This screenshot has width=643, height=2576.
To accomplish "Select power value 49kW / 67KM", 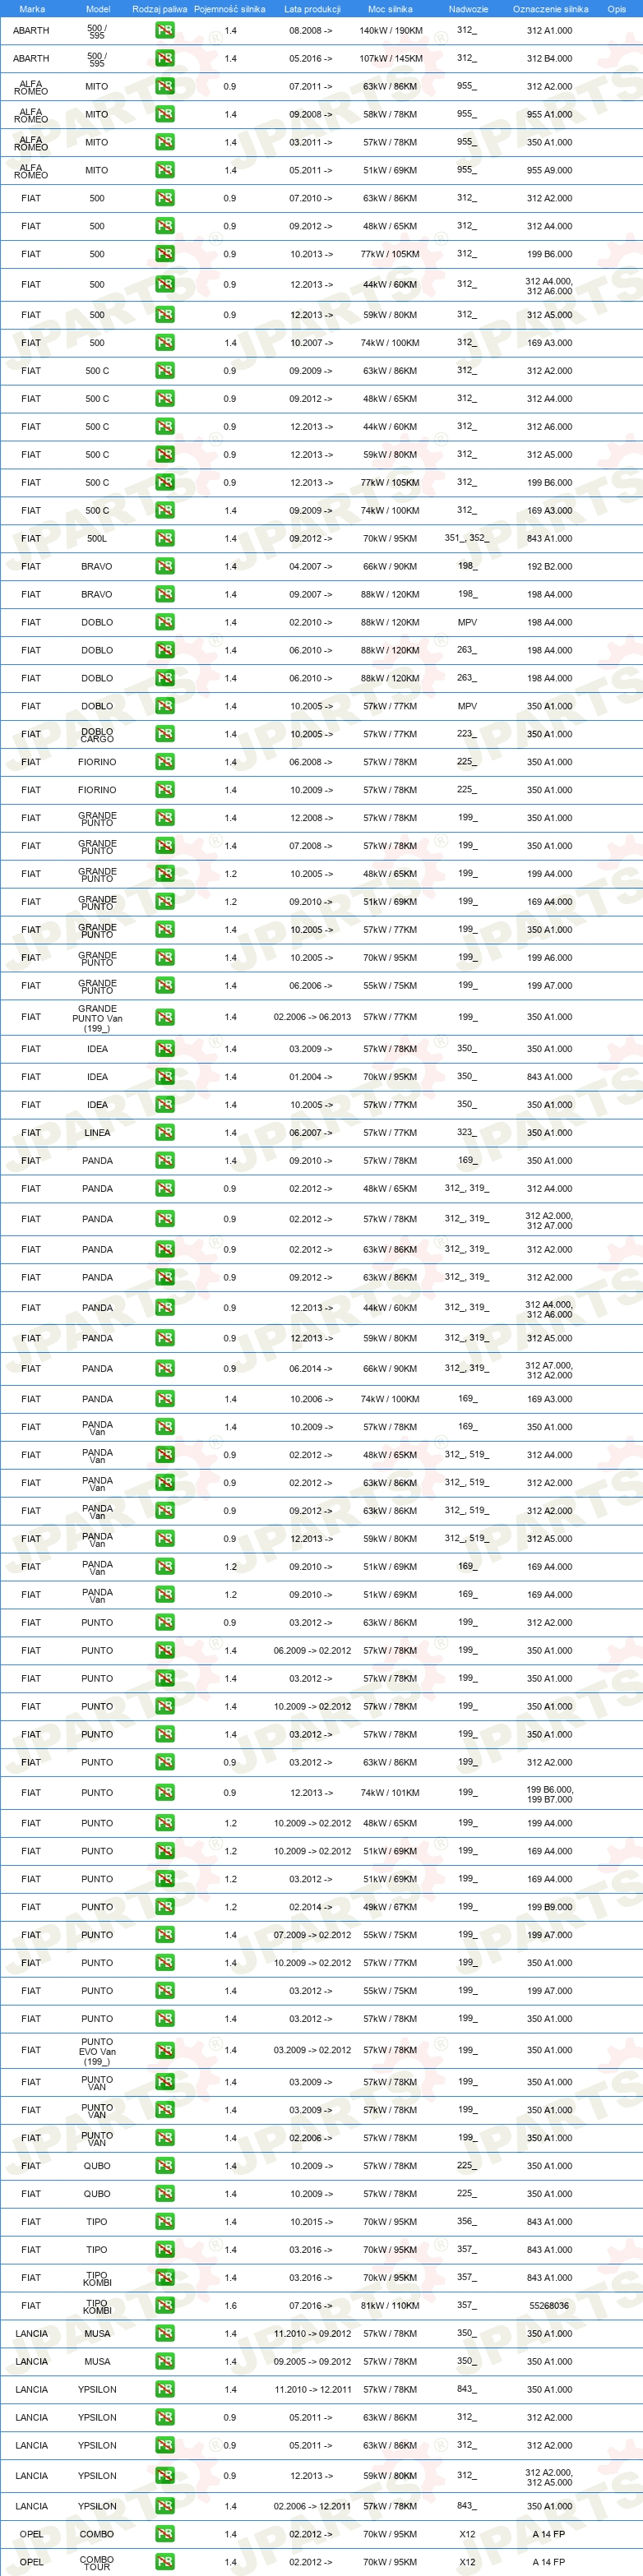I will pyautogui.click(x=390, y=1907).
